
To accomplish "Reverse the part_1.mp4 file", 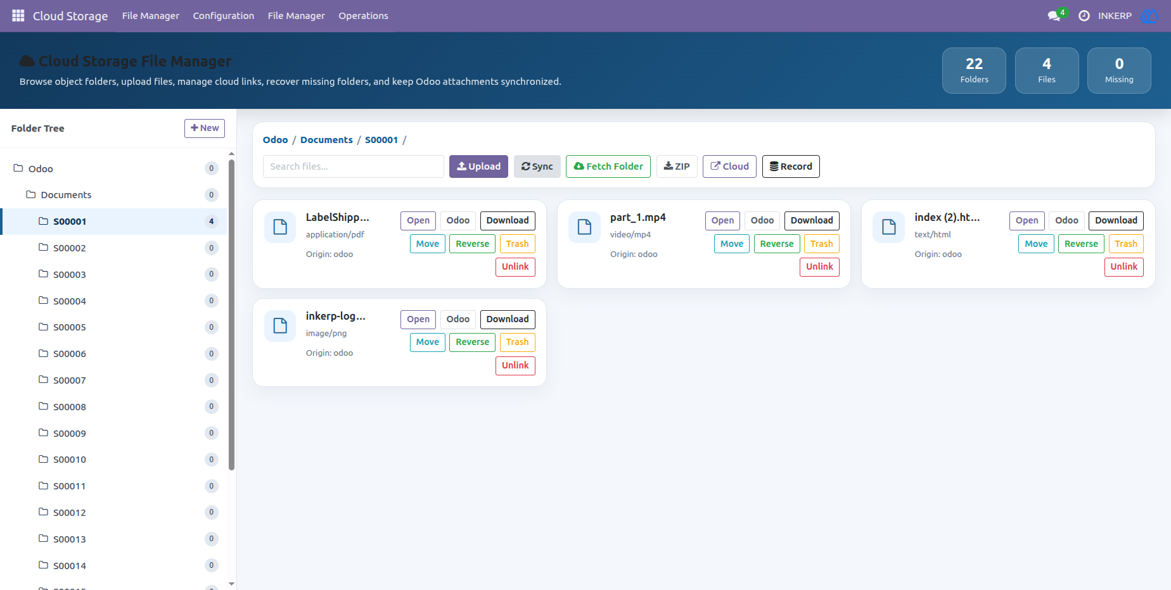I will coord(777,244).
